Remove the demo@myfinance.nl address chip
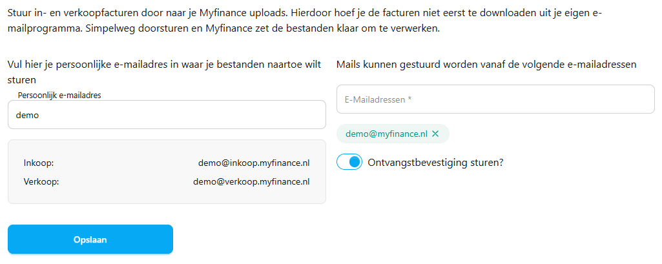 pyautogui.click(x=436, y=134)
